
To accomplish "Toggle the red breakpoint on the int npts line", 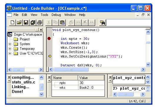I will pos(49,39).
